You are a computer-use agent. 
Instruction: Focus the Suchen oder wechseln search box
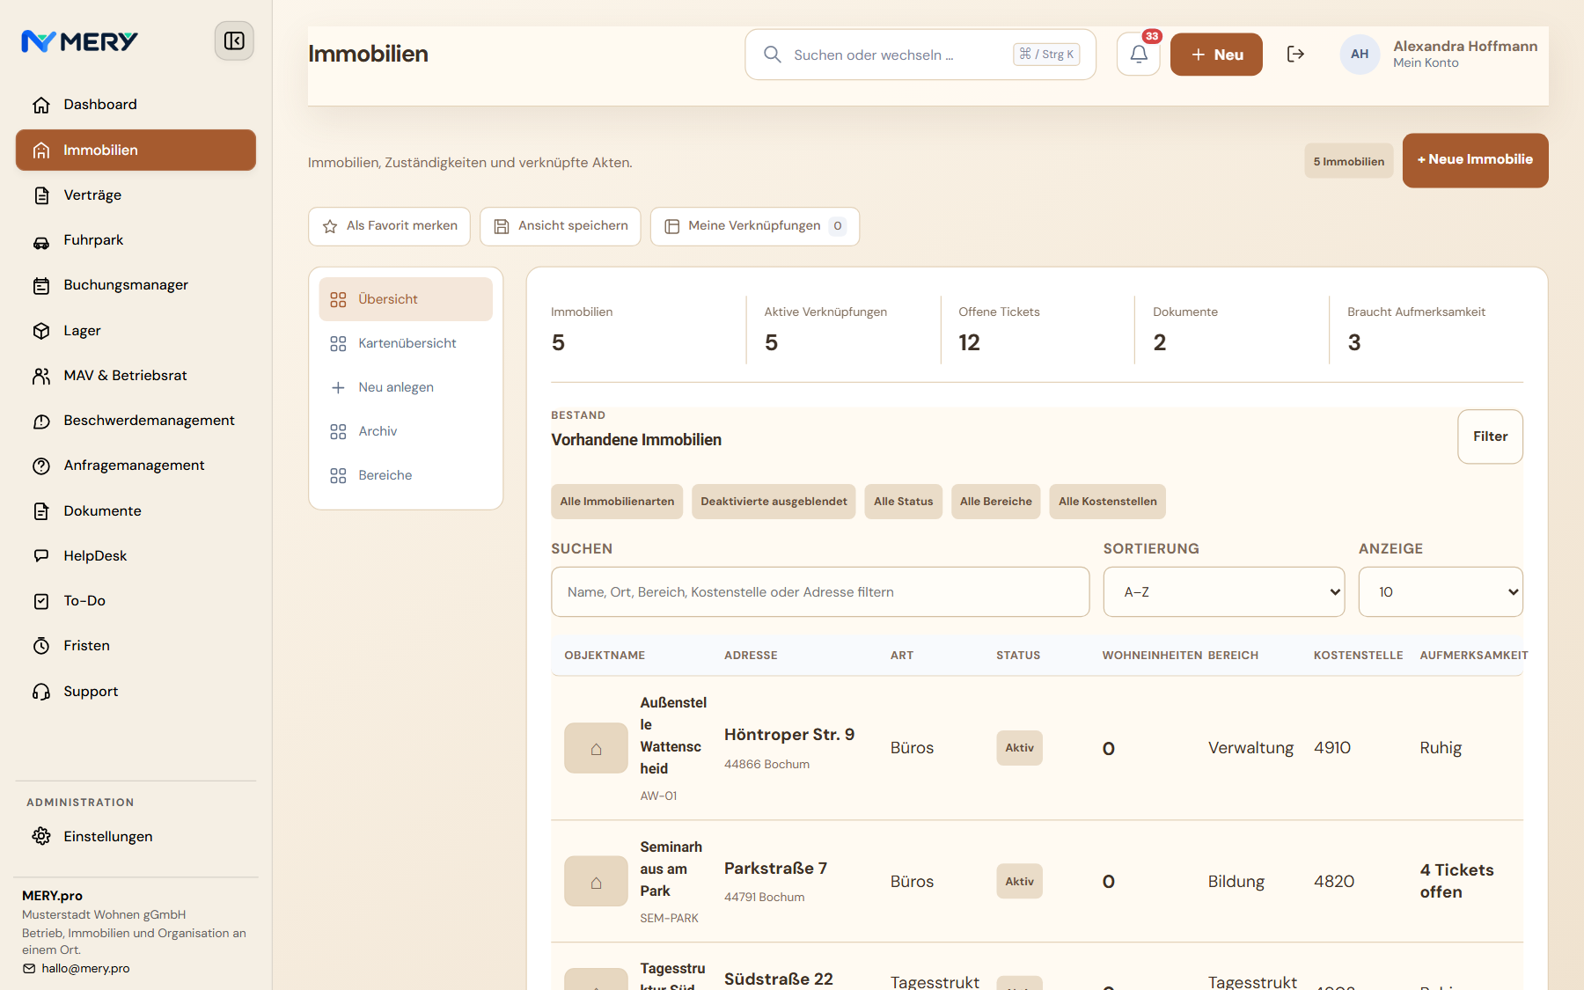(920, 55)
